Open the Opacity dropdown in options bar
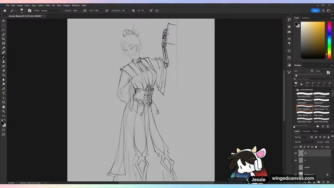Image resolution: width=334 pixels, height=188 pixels. tap(80, 10)
